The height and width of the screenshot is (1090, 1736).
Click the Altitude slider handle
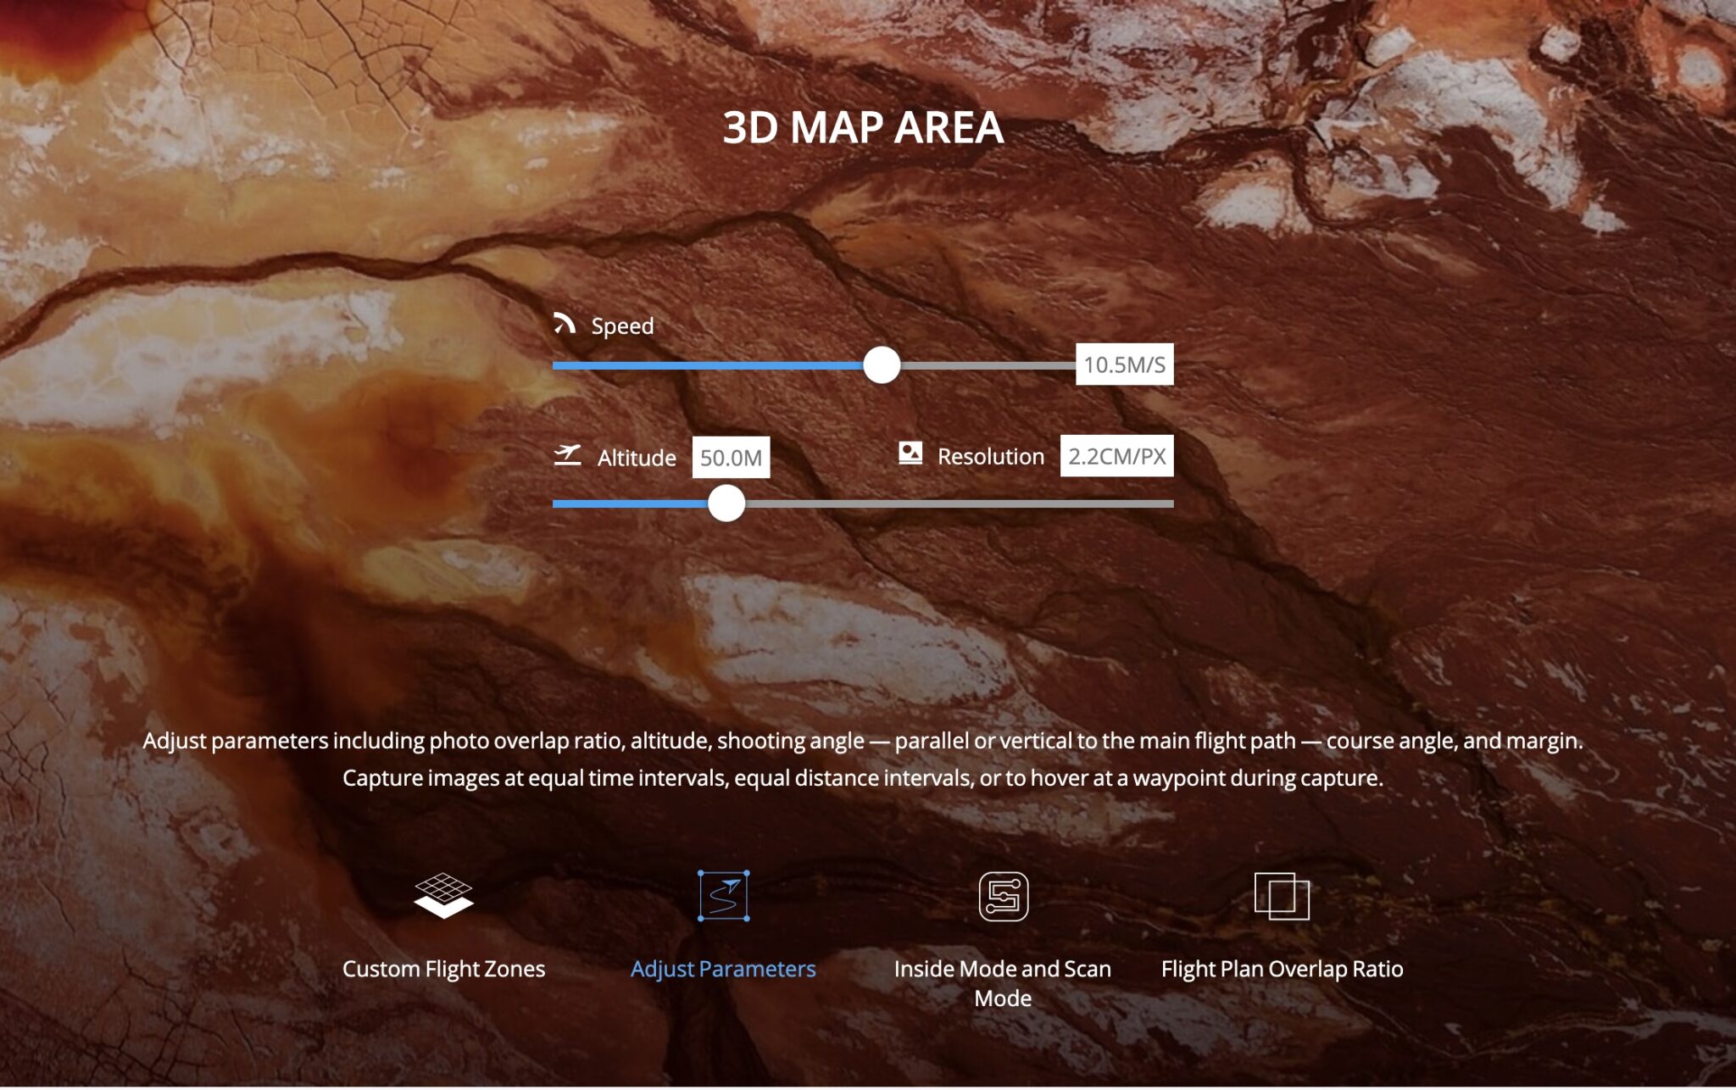[x=726, y=503]
